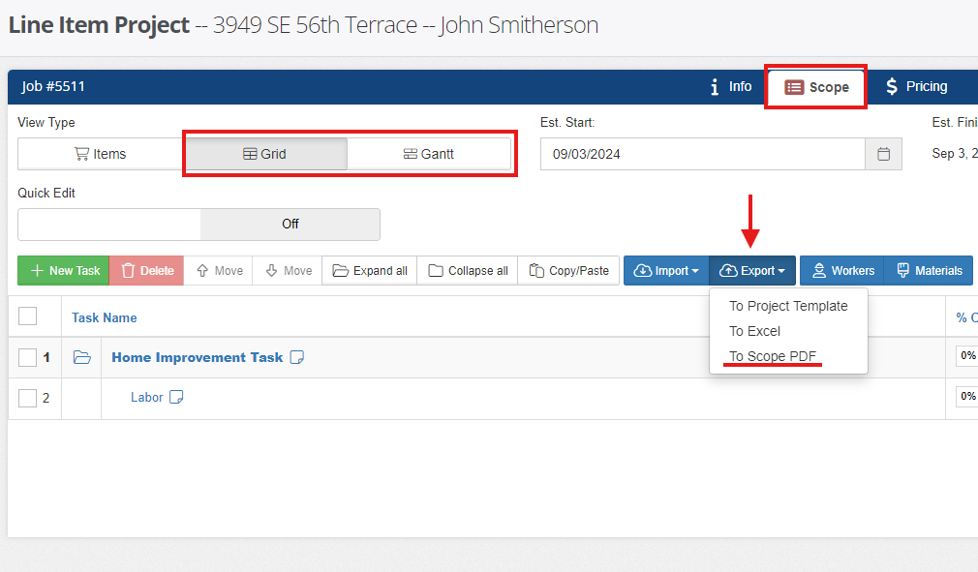
Task: Open note icon next to Home Improvement Task
Action: coord(297,357)
